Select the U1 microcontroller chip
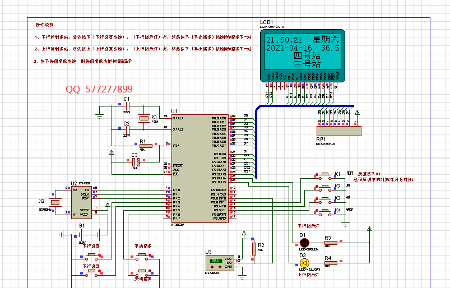This screenshot has height=288, width=450. tap(200, 169)
